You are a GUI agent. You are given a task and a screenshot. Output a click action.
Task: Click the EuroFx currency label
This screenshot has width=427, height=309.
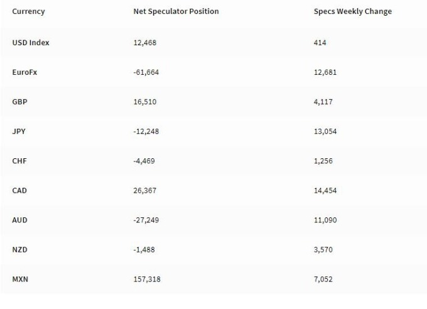tap(24, 72)
